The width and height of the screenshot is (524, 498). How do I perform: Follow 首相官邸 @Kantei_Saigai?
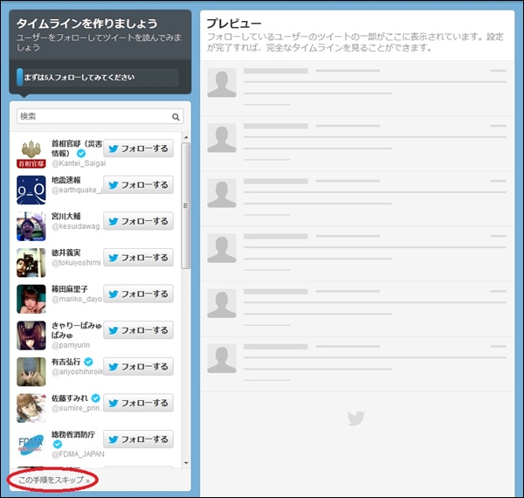point(138,148)
